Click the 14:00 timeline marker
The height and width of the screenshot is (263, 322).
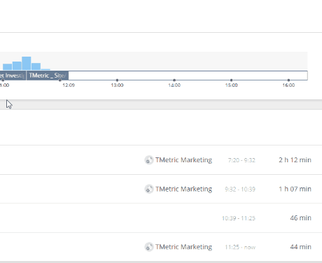click(174, 80)
